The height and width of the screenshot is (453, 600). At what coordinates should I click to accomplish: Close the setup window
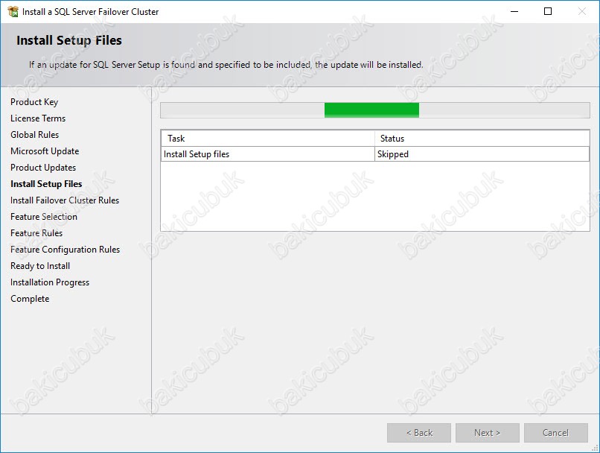pos(582,11)
